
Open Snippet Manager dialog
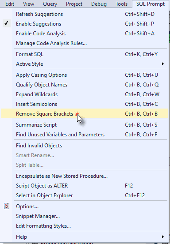(84, 216)
